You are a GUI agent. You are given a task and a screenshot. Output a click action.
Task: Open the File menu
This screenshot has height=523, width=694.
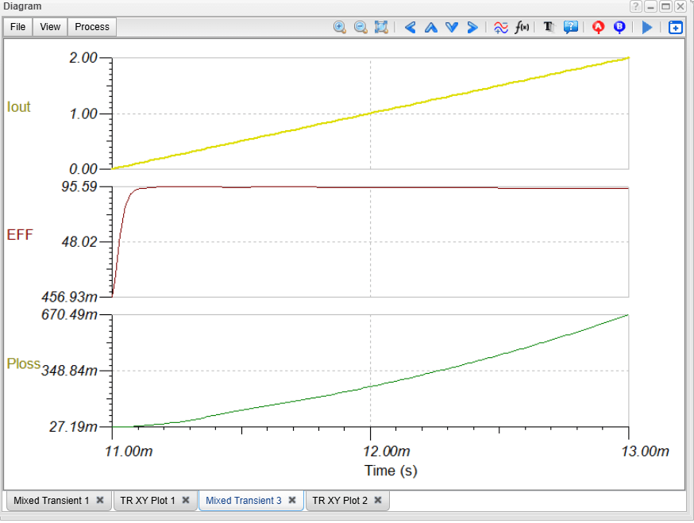click(x=17, y=27)
